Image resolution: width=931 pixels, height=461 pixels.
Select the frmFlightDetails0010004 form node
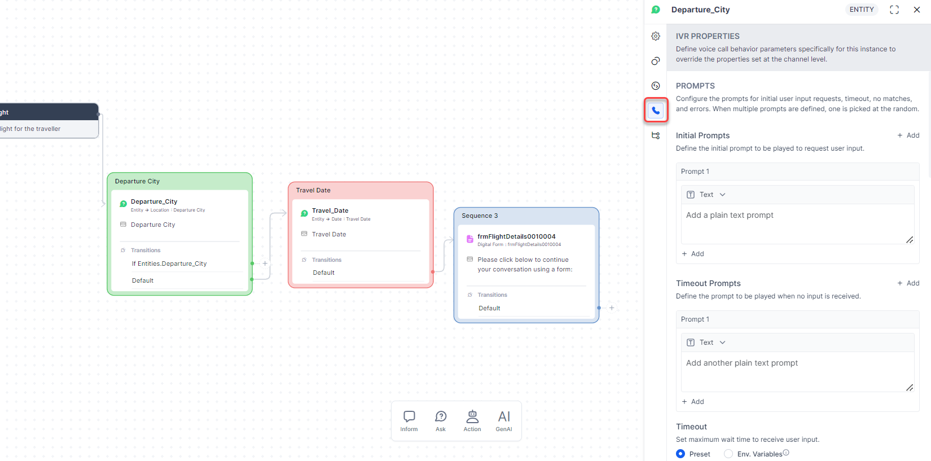[516, 237]
